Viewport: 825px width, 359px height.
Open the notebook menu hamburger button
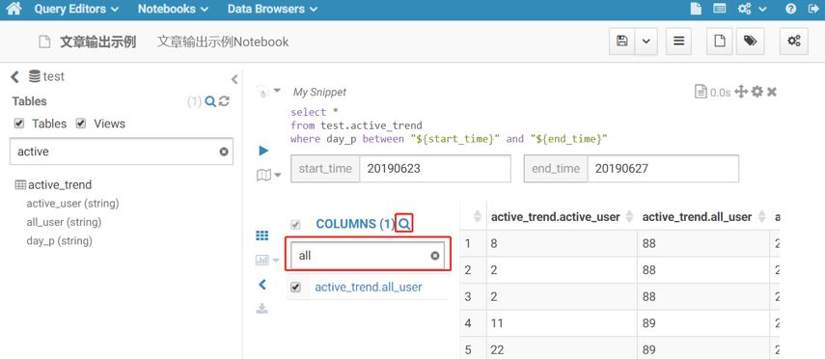click(x=678, y=41)
